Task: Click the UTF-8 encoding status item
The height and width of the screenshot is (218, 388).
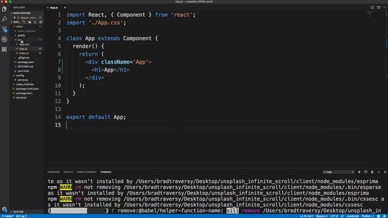Action: click(x=334, y=216)
